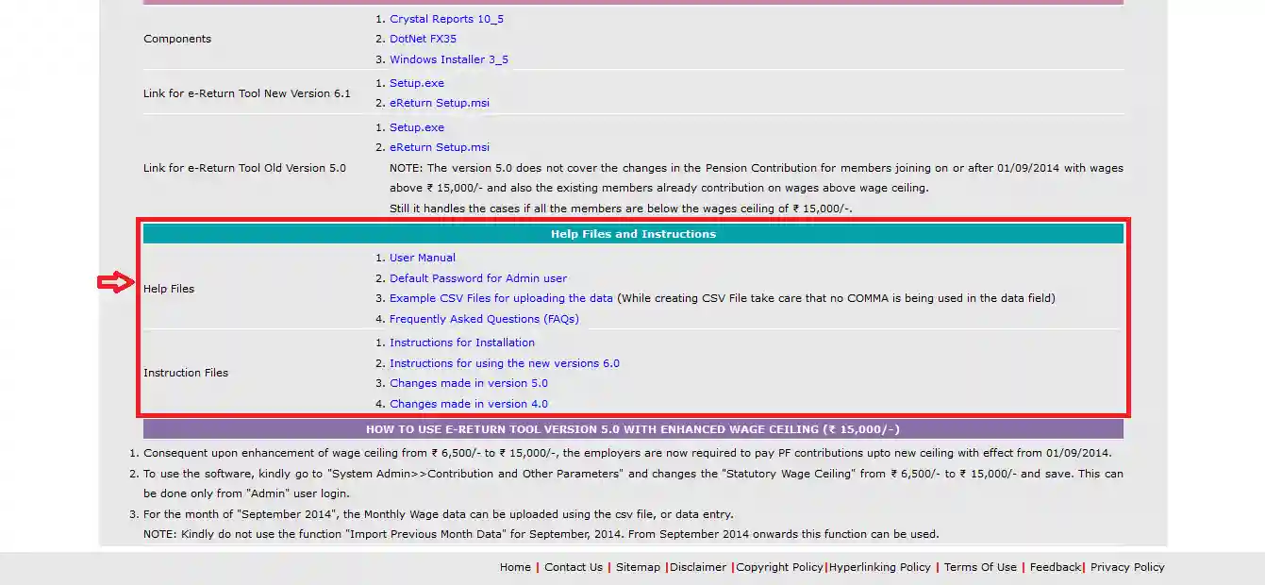Open Instructions for Installation
Screen dimensions: 1265x585
461,343
